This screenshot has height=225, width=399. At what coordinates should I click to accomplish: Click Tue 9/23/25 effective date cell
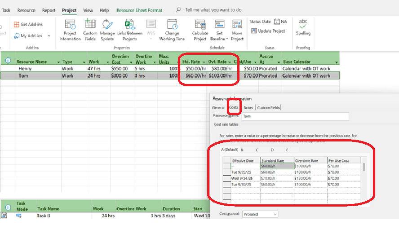pyautogui.click(x=245, y=172)
